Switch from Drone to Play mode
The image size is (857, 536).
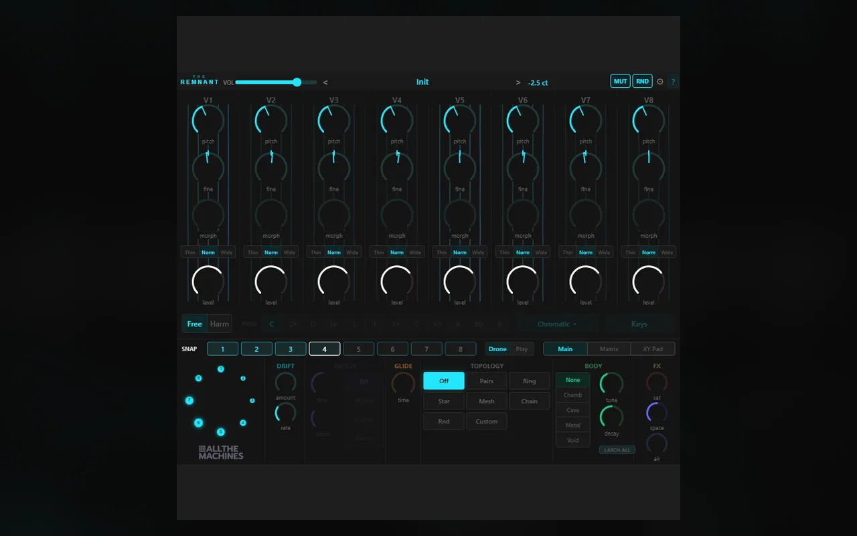click(x=522, y=349)
